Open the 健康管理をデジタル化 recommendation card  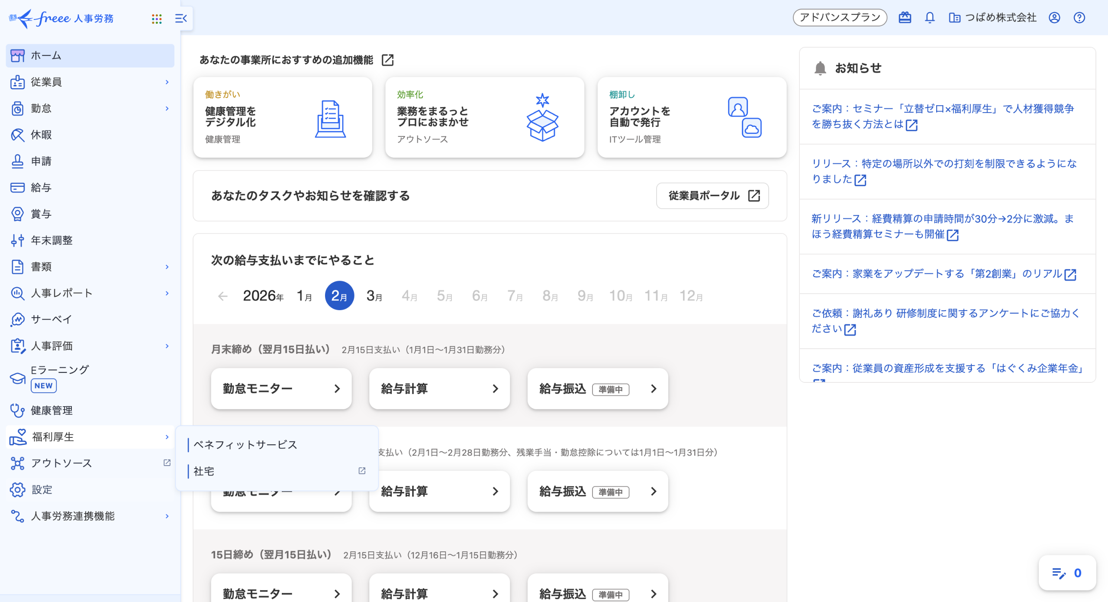pos(282,117)
